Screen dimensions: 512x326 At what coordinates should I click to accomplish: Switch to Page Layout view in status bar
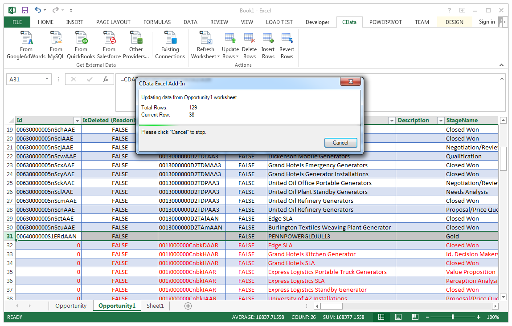point(398,317)
